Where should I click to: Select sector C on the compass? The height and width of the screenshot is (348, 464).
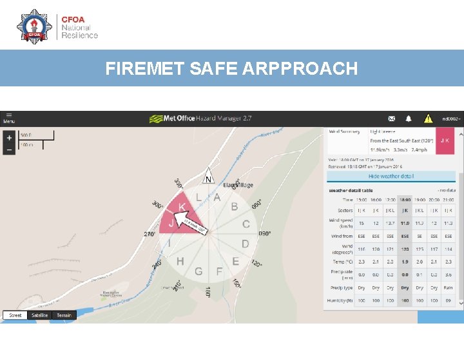(246, 224)
